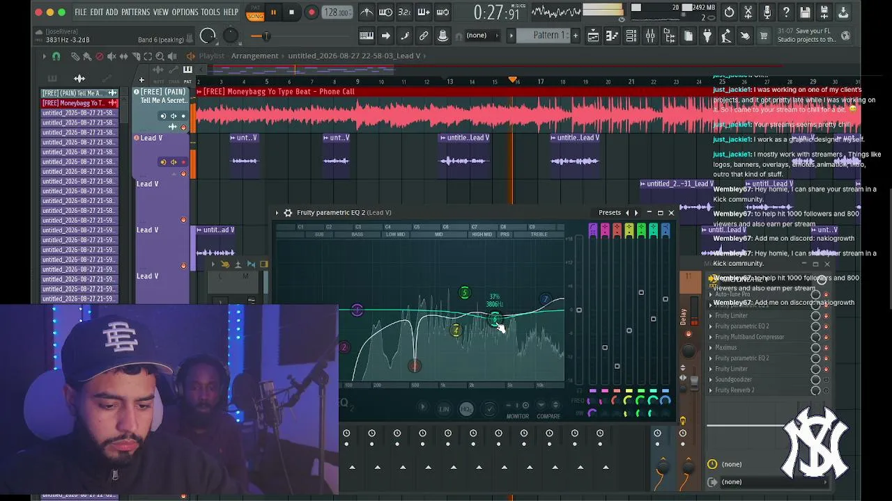Open the help question mark icon
Viewport: 892px width, 501px height.
tap(786, 12)
